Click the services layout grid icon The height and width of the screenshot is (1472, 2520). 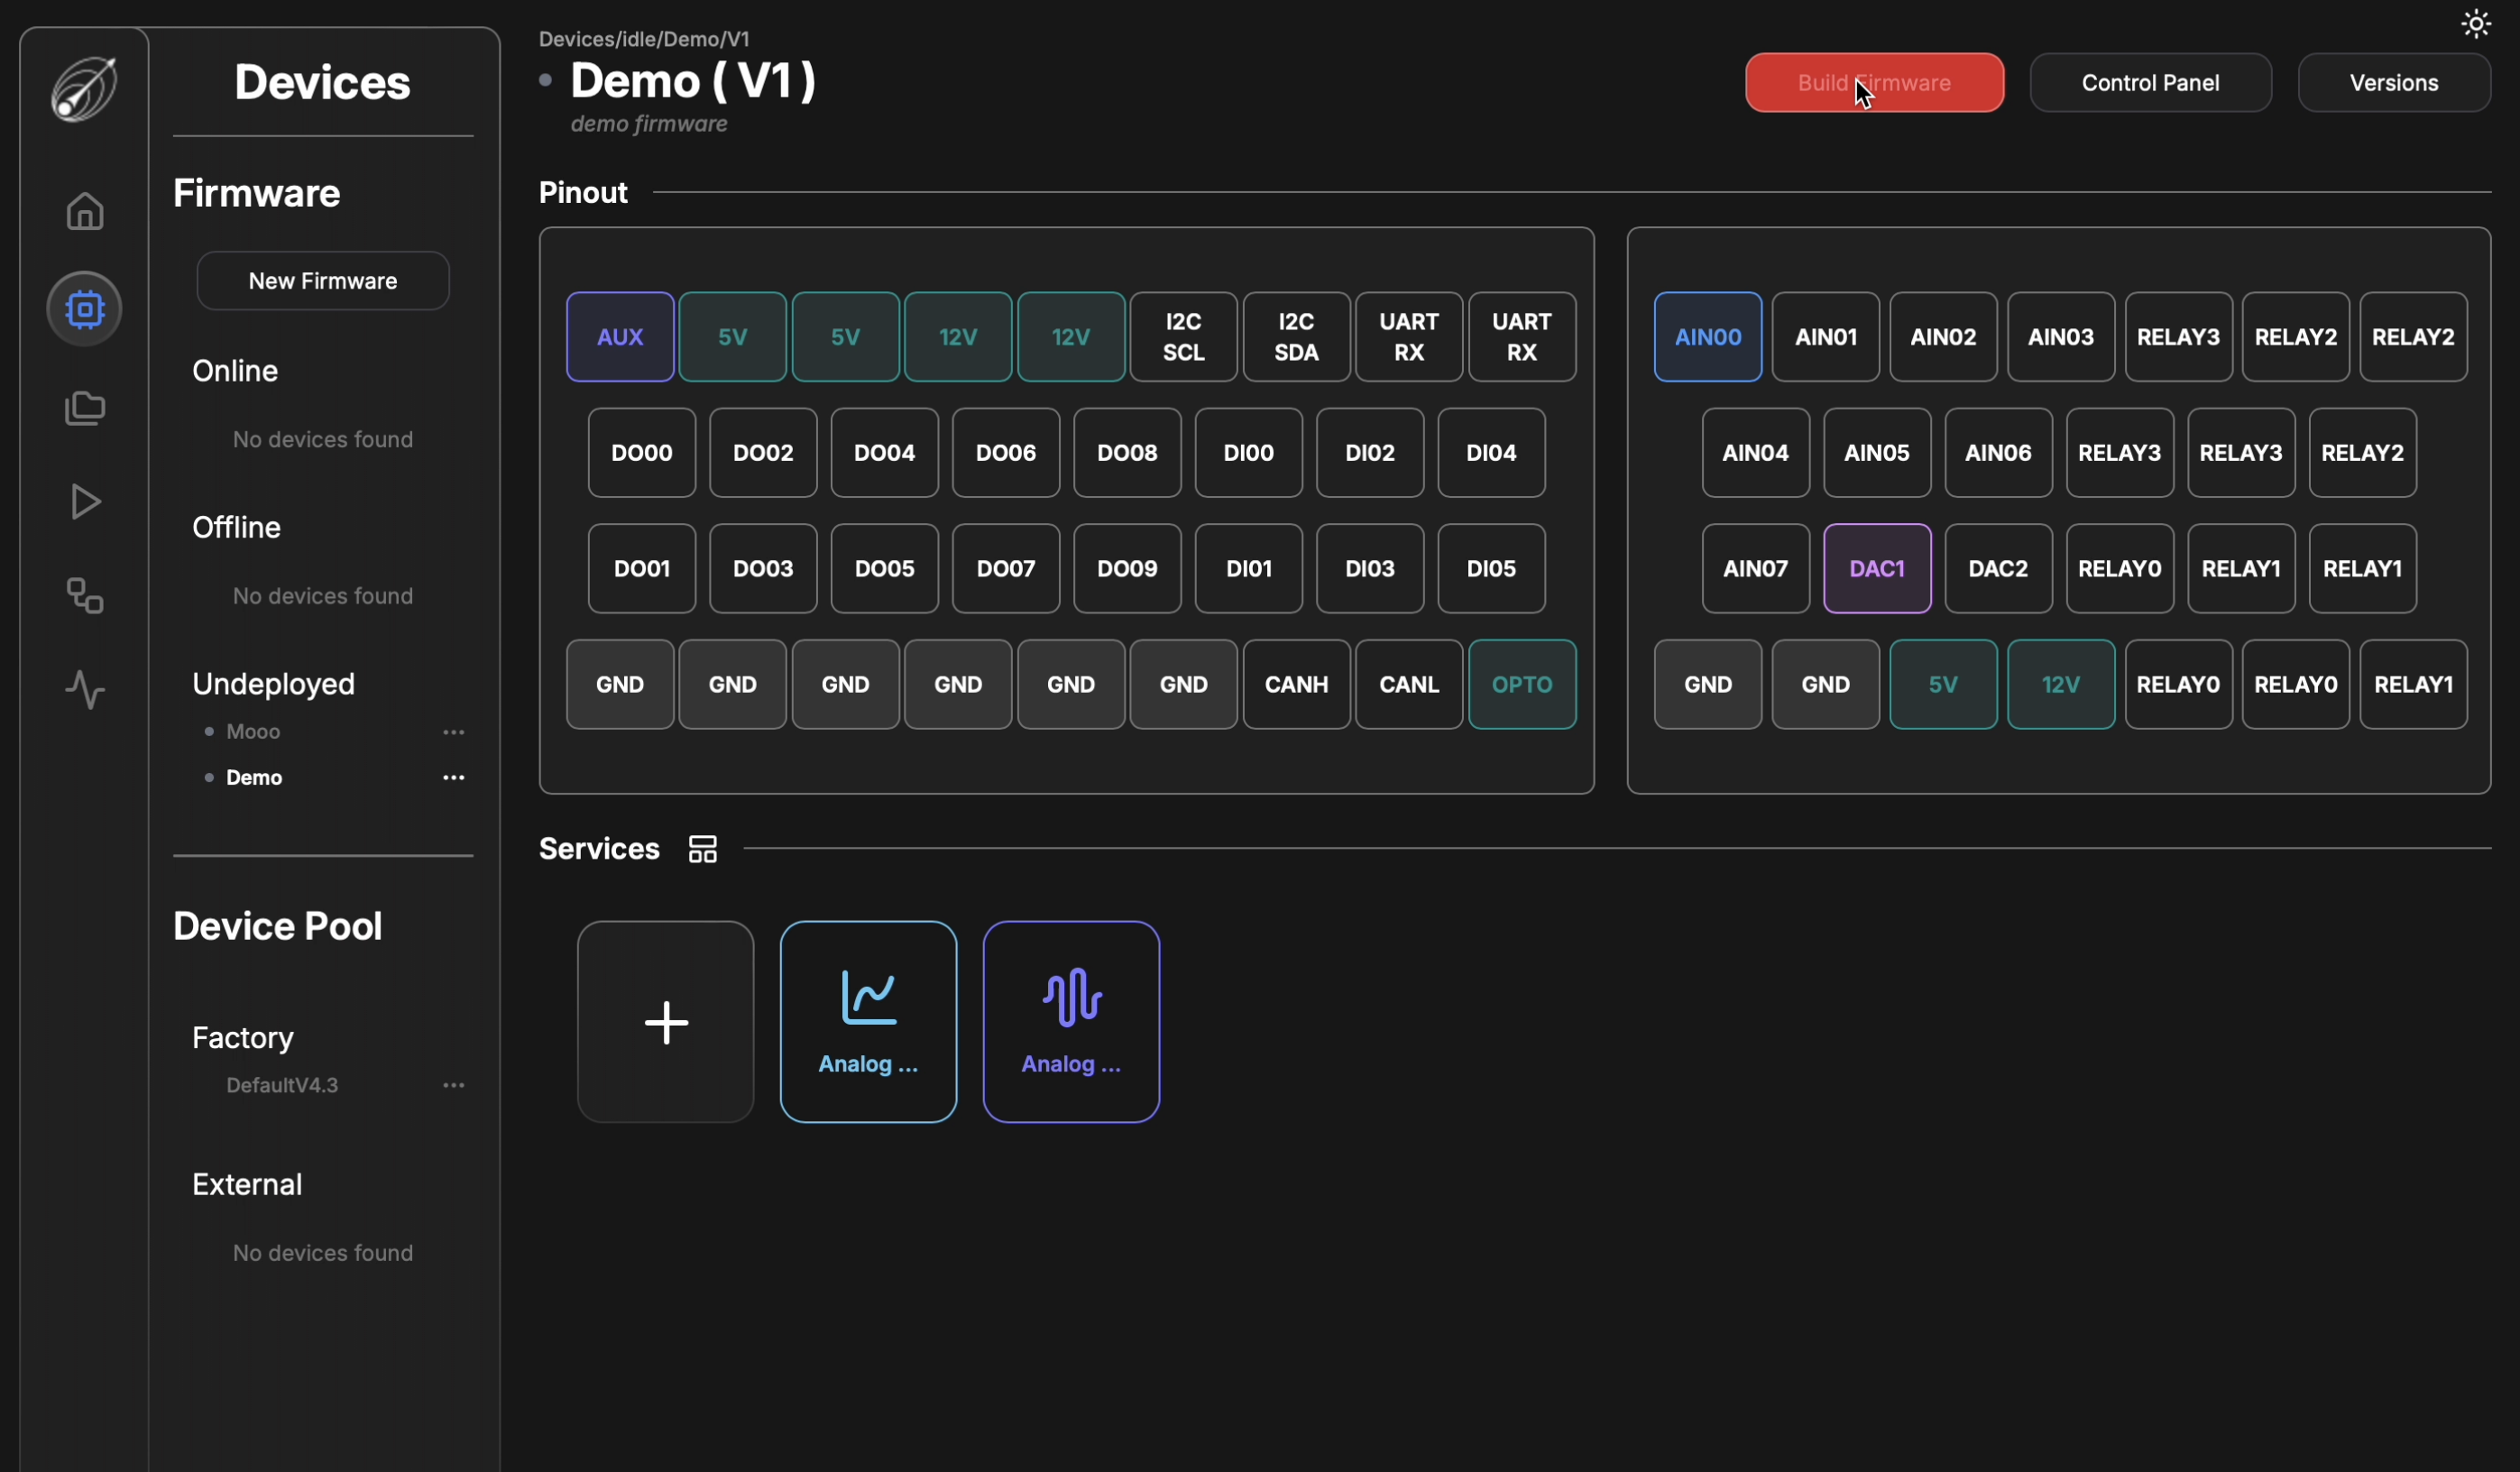(x=703, y=849)
